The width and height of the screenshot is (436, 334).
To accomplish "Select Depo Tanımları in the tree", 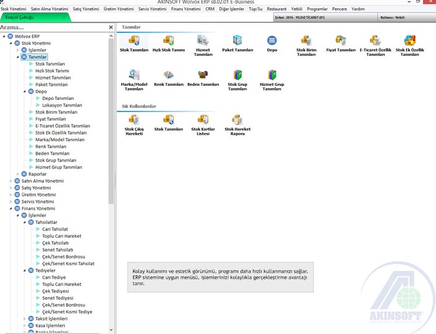I will [x=58, y=98].
